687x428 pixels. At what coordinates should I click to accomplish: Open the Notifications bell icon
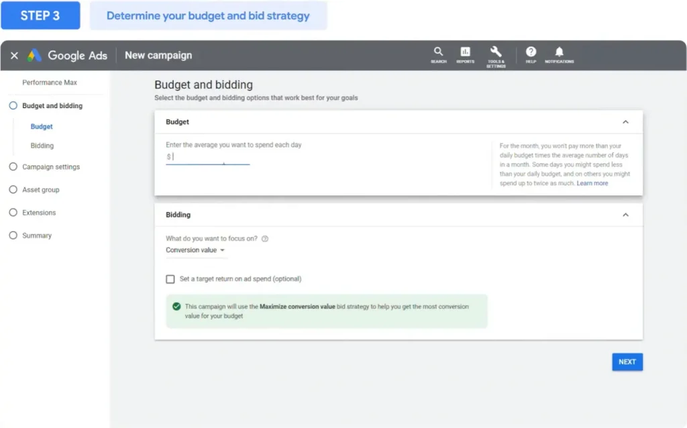pyautogui.click(x=559, y=52)
